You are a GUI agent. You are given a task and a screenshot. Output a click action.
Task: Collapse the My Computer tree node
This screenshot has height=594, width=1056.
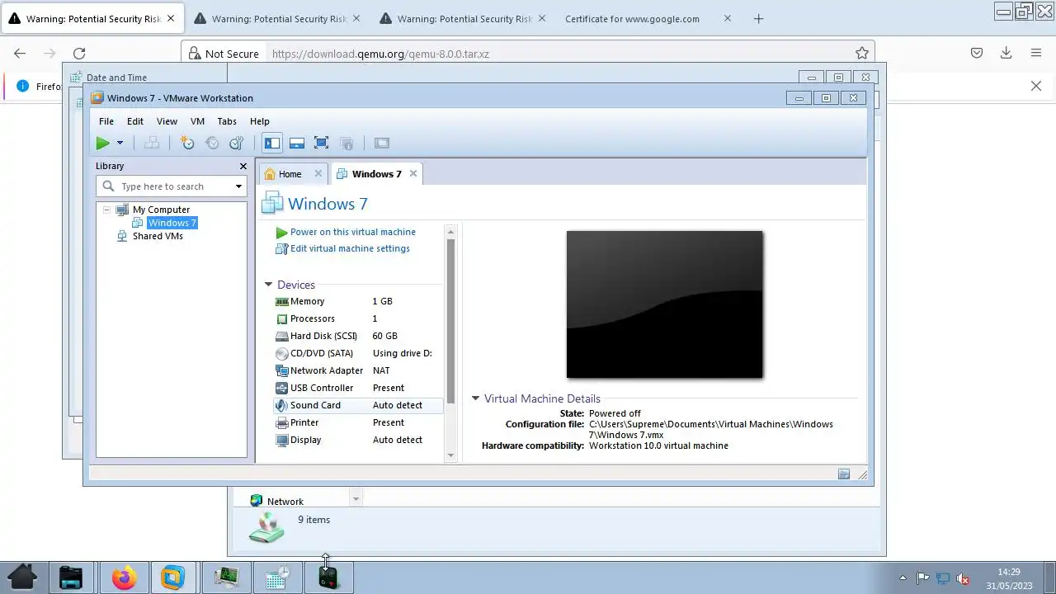coord(106,210)
